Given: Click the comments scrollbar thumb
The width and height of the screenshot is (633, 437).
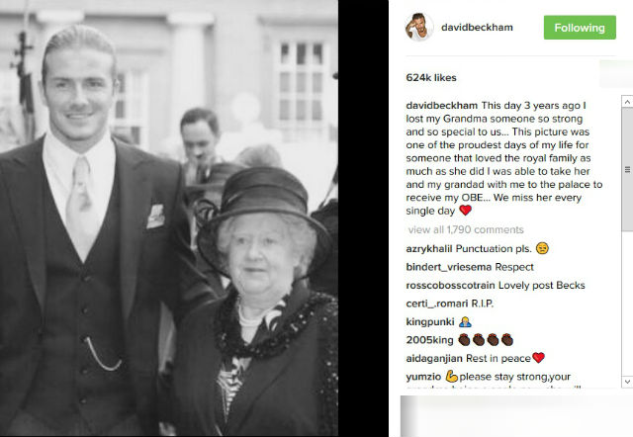Looking at the screenshot, I should pyautogui.click(x=627, y=169).
